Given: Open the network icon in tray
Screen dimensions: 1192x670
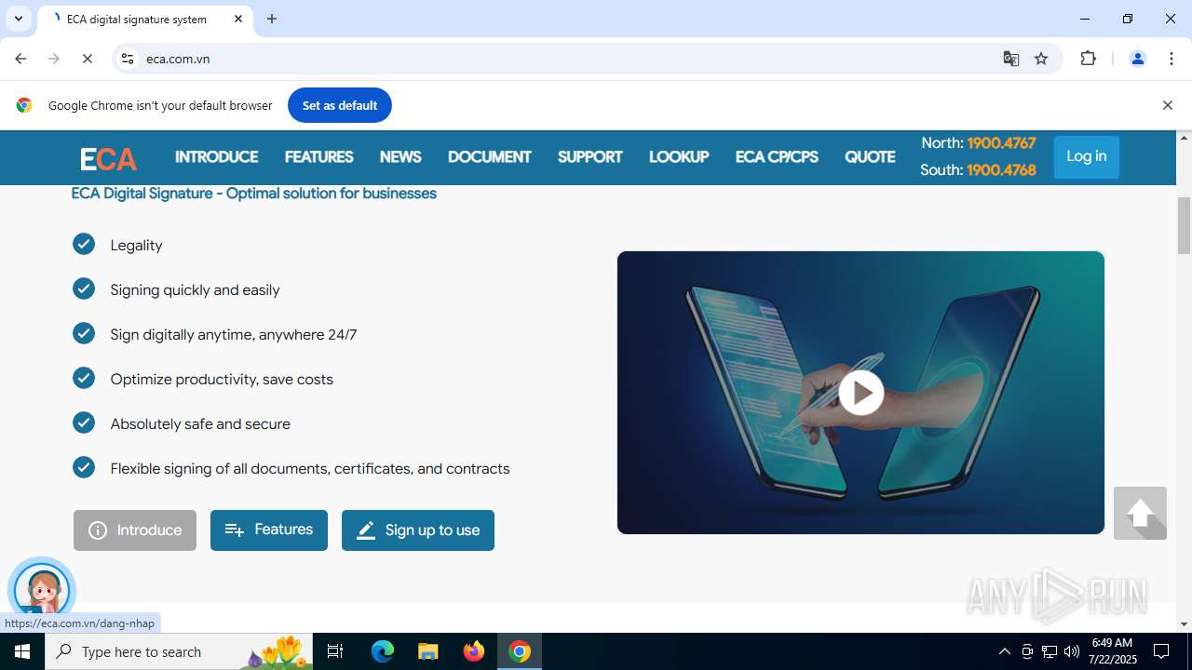Looking at the screenshot, I should point(1050,651).
